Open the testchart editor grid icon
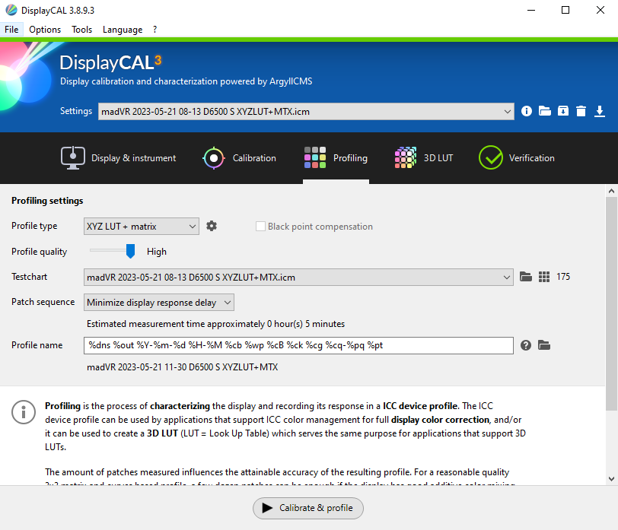This screenshot has height=530, width=618. 544,277
